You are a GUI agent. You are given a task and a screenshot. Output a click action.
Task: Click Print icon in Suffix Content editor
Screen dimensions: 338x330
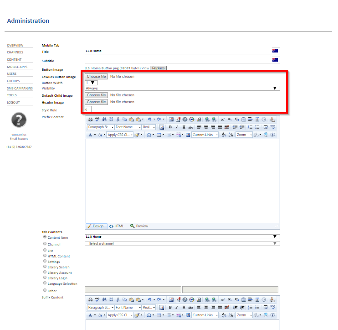(x=90, y=299)
